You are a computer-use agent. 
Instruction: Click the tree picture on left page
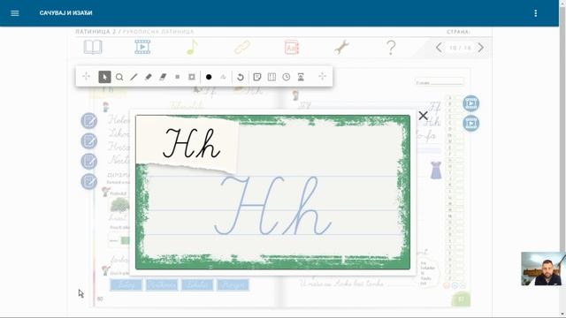119,205
